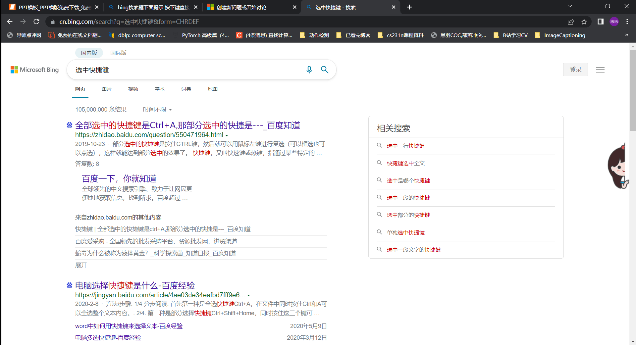Search related term 选中是哪个快捷键
This screenshot has height=345, width=636.
[408, 180]
